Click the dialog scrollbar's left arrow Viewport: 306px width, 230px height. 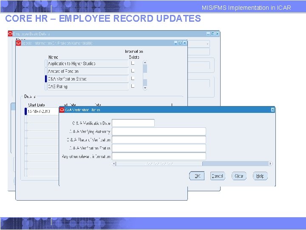coord(114,164)
